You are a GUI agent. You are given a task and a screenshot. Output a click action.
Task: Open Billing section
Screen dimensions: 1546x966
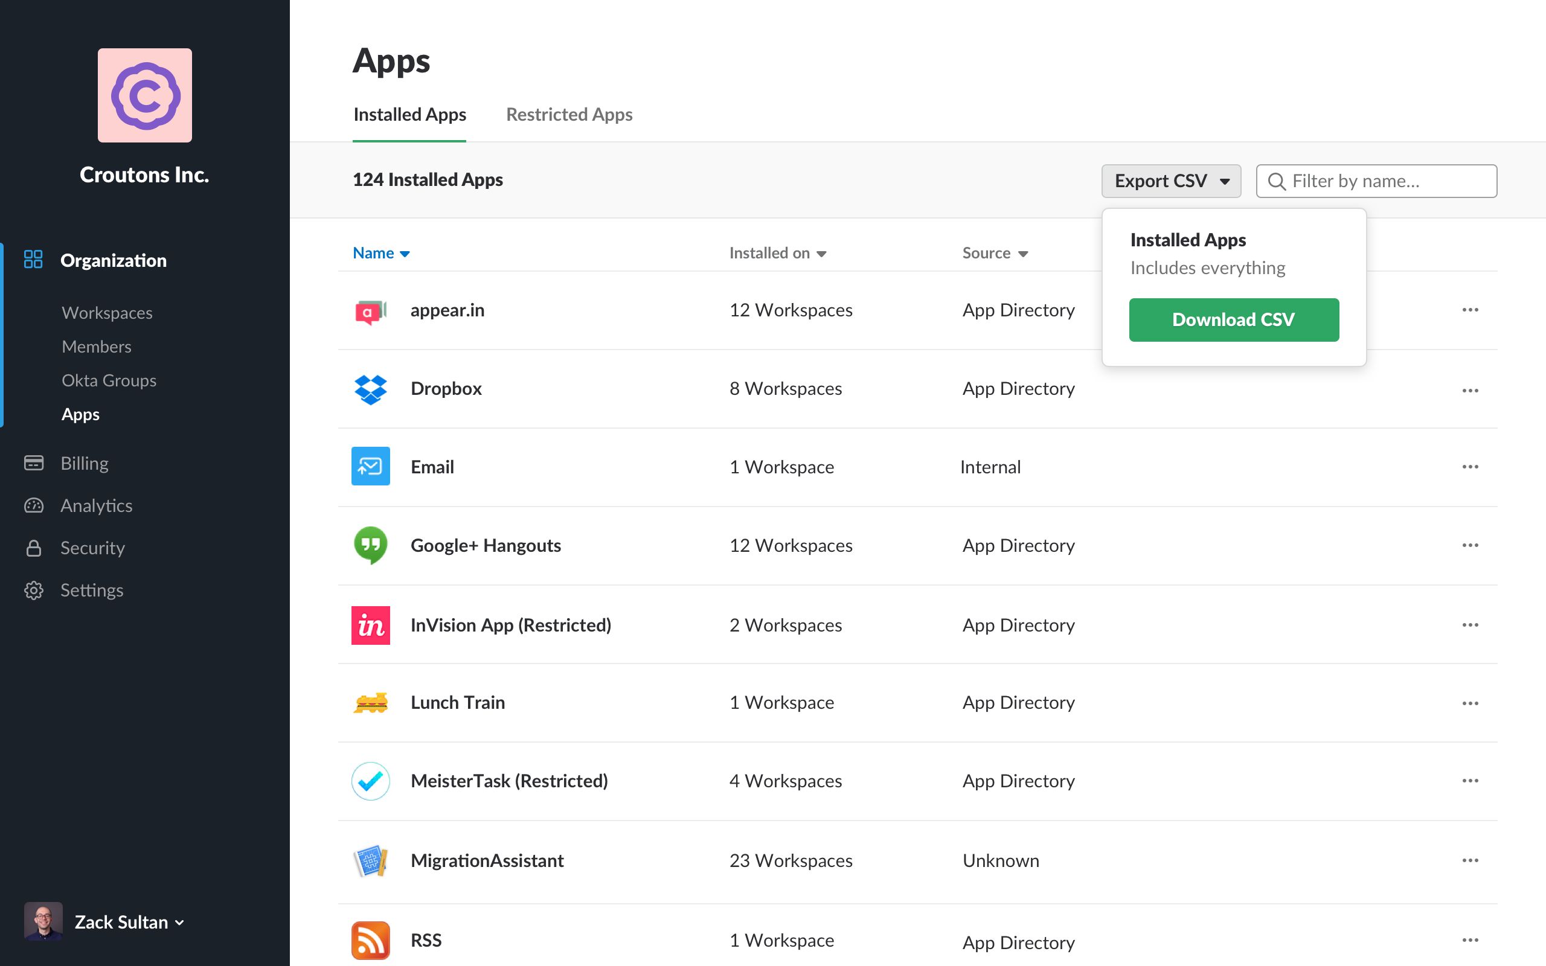click(x=85, y=462)
